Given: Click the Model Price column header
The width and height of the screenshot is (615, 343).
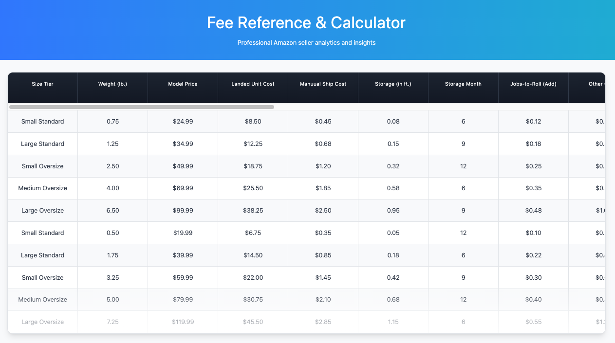Looking at the screenshot, I should coord(183,84).
